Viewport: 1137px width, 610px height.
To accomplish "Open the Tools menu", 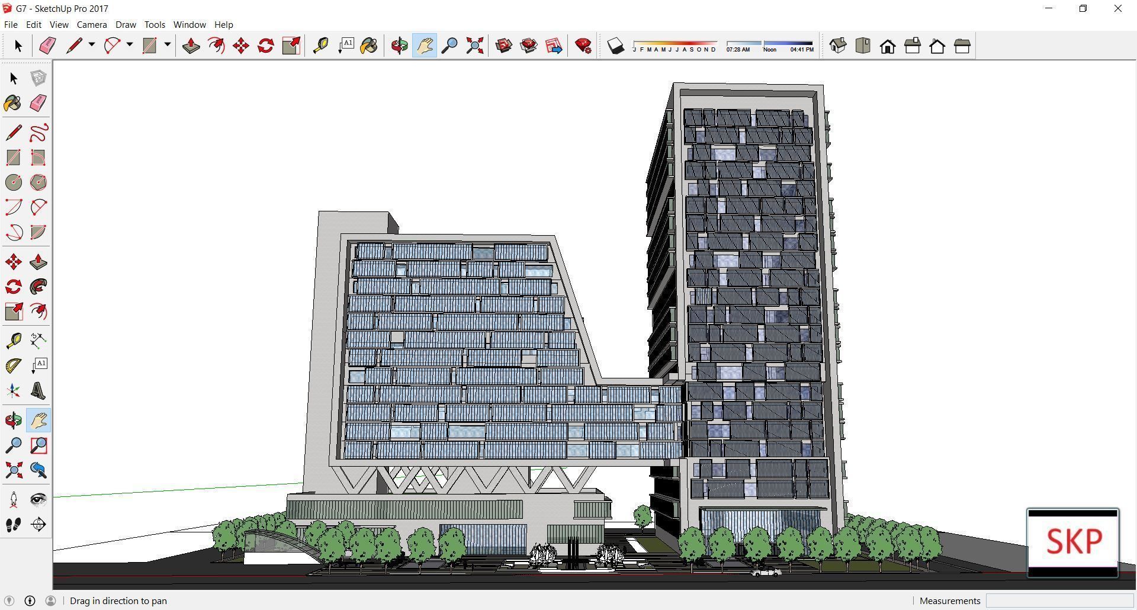I will pos(155,24).
